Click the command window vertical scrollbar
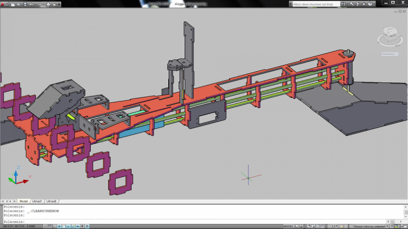 pos(405,213)
